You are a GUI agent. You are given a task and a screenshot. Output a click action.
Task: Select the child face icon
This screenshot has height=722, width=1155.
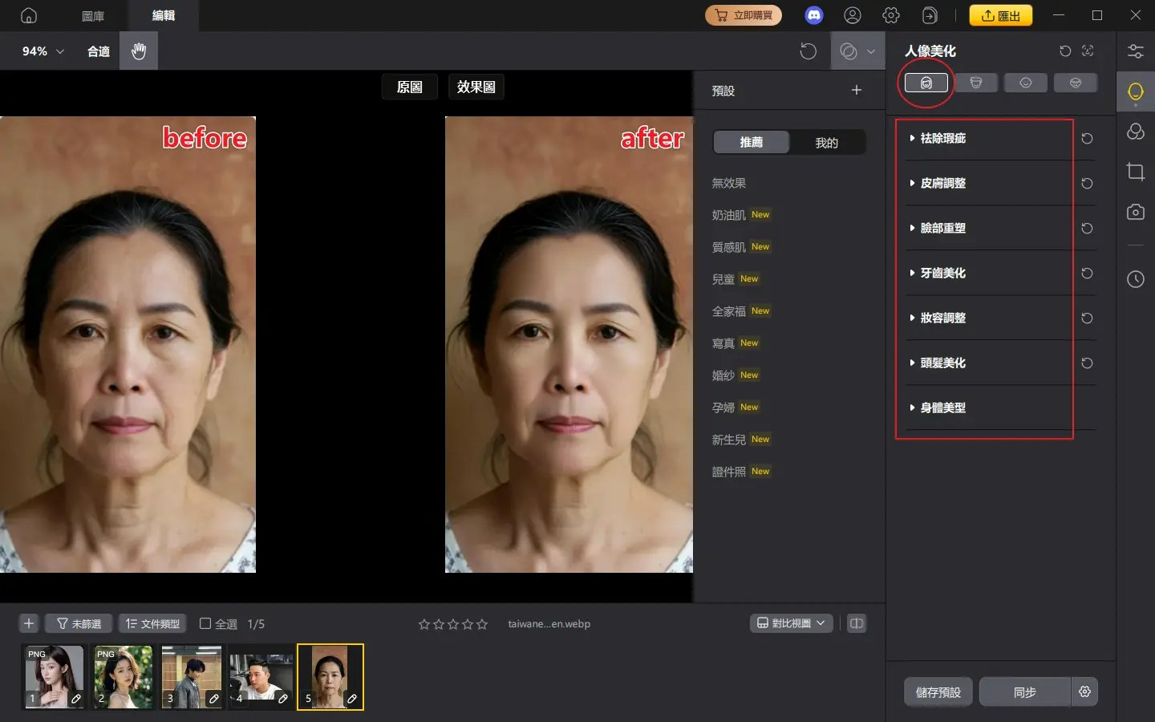point(1025,82)
